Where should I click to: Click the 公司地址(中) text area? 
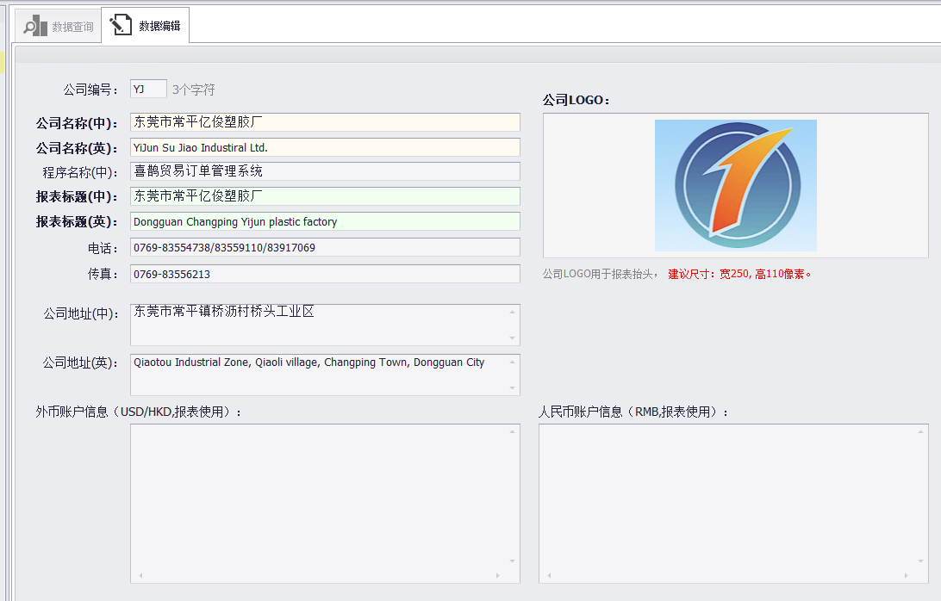pyautogui.click(x=325, y=325)
